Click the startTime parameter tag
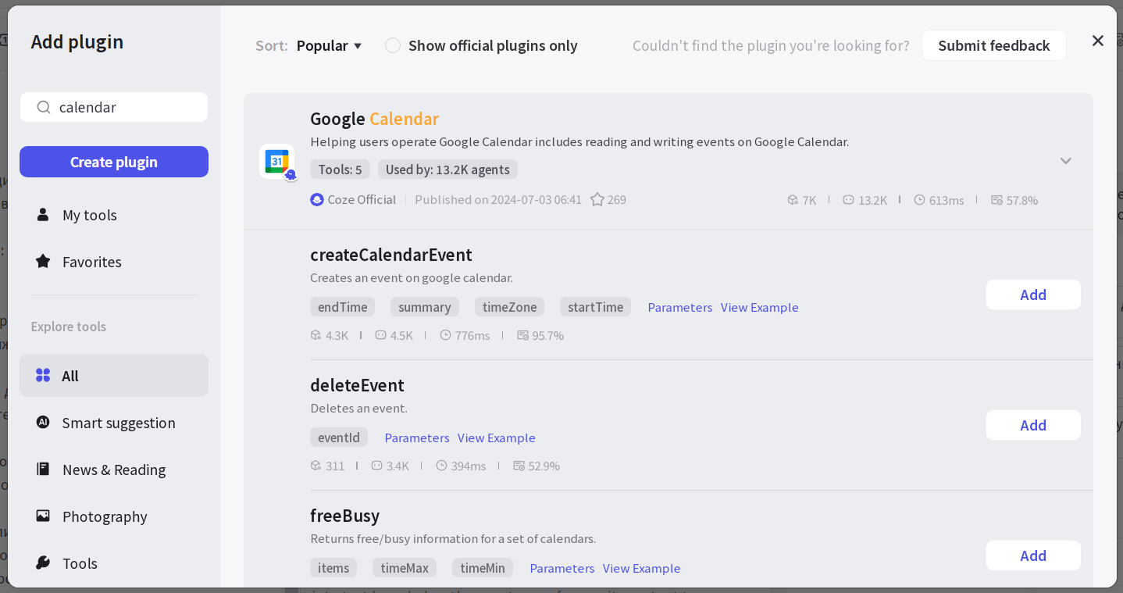This screenshot has height=593, width=1123. (x=595, y=307)
